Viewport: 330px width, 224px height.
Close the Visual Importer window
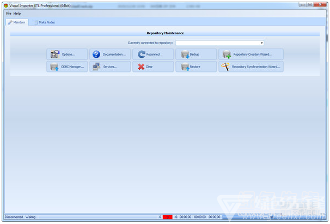pos(320,4)
